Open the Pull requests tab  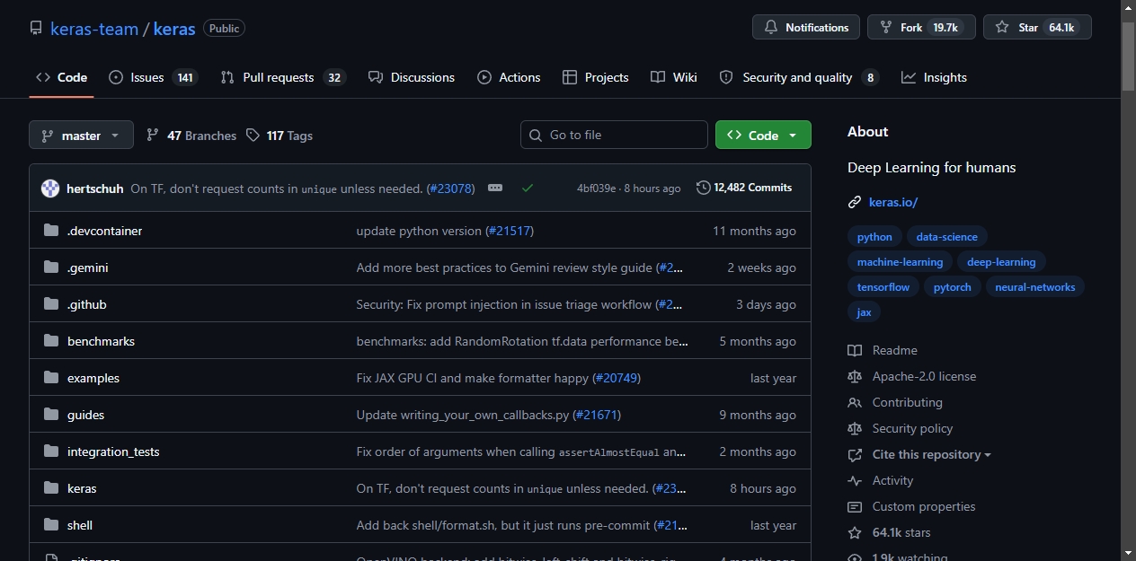click(283, 77)
